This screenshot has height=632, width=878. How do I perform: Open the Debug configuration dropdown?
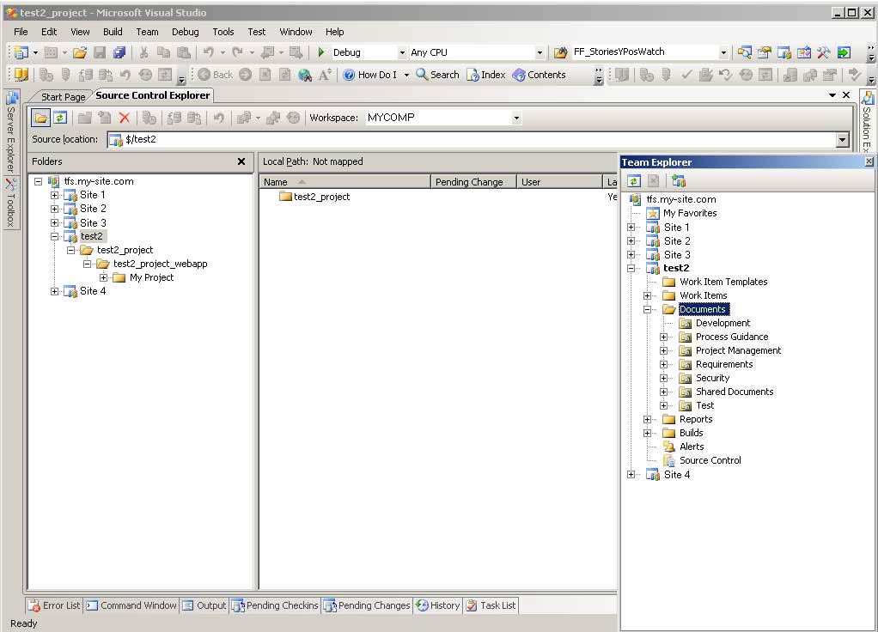point(404,52)
